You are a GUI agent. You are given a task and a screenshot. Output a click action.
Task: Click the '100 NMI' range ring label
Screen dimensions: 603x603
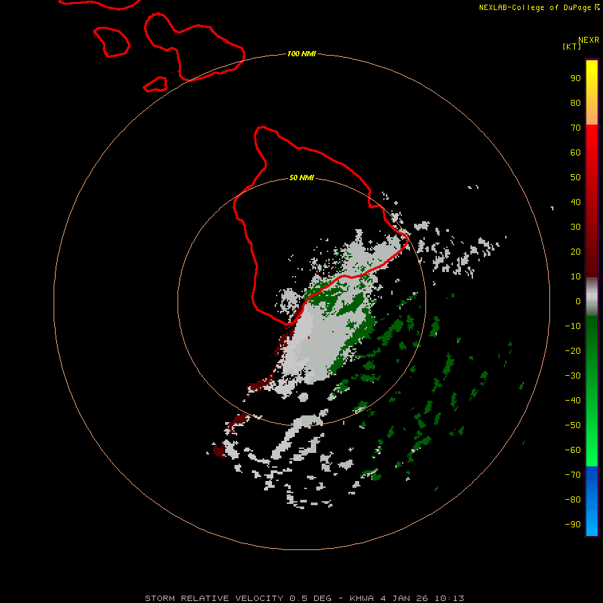301,54
